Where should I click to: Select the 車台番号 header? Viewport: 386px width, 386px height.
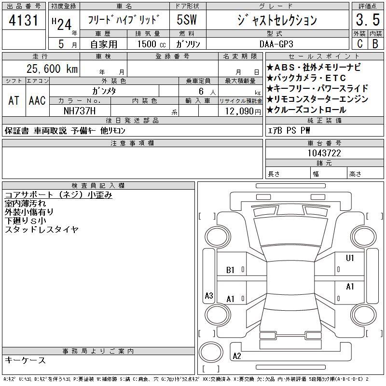pyautogui.click(x=324, y=143)
